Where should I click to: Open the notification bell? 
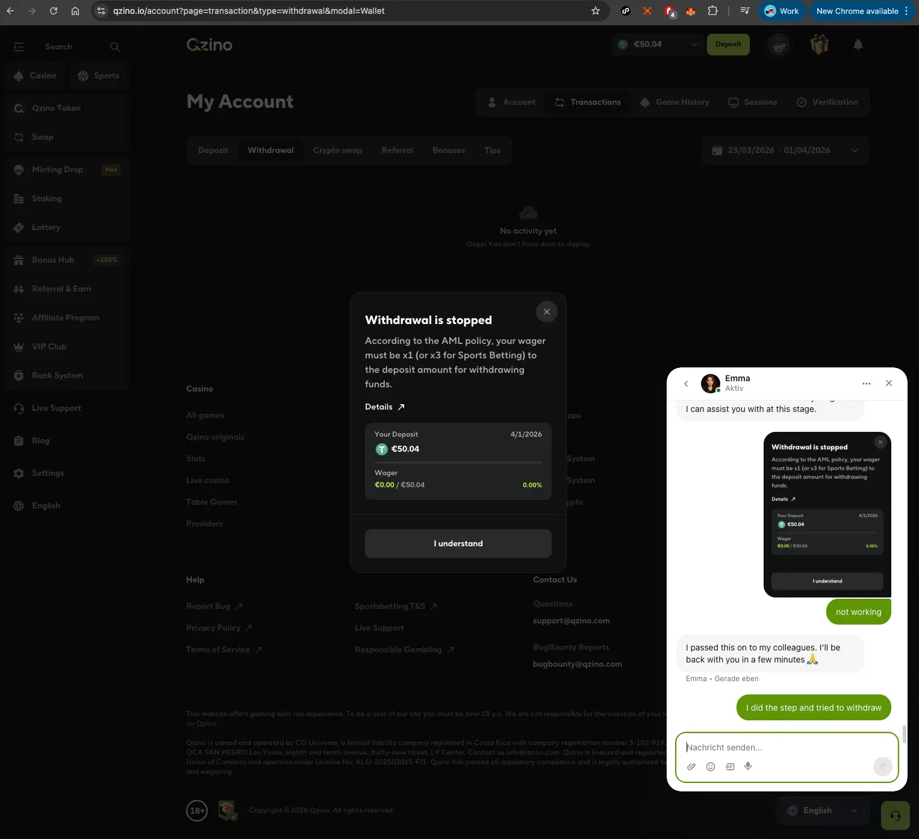pyautogui.click(x=858, y=45)
